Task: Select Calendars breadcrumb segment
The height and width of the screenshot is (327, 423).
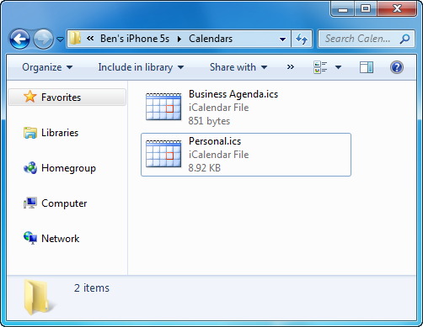Action: click(211, 39)
